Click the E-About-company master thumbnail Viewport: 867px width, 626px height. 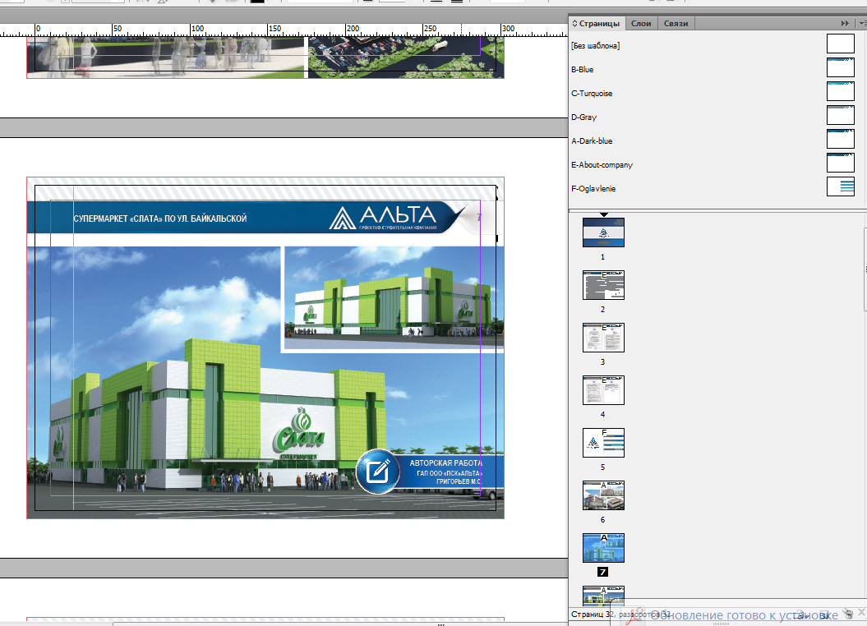[x=841, y=163]
